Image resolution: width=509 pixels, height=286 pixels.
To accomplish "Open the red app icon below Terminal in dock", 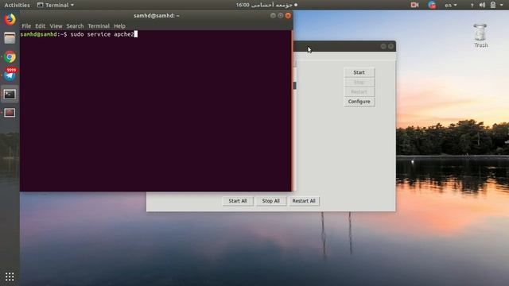I will tap(10, 113).
